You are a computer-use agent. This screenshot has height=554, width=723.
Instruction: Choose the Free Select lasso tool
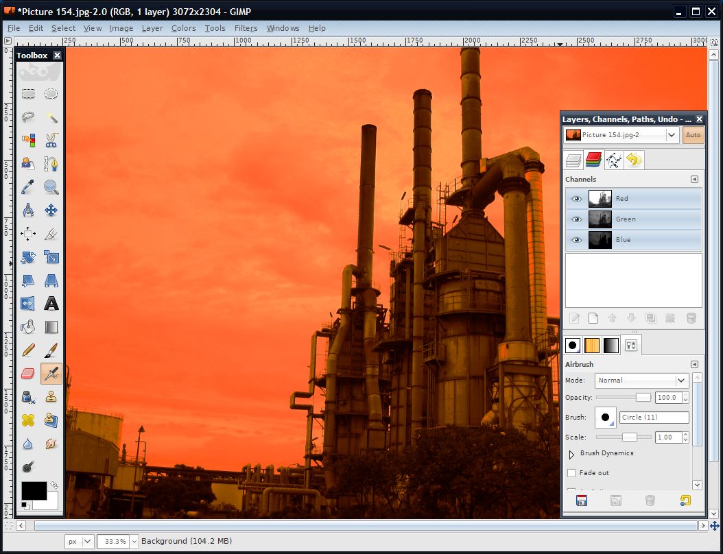[28, 116]
